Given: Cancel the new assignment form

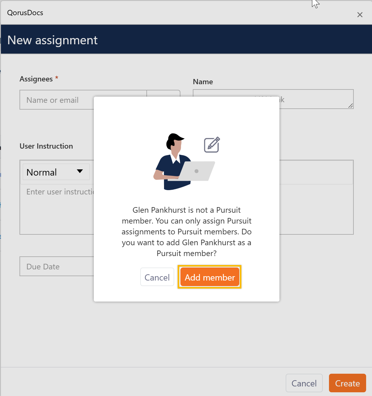Looking at the screenshot, I should [x=304, y=383].
